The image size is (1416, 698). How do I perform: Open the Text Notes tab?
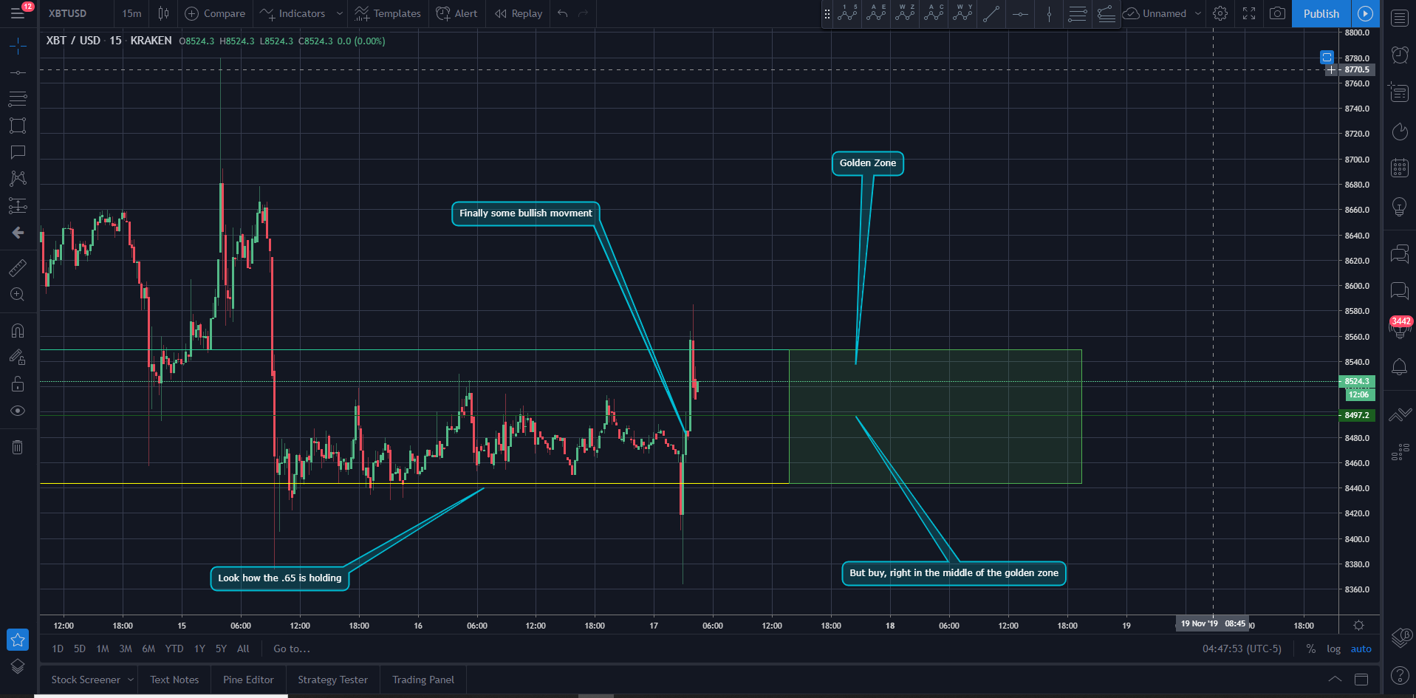[174, 680]
